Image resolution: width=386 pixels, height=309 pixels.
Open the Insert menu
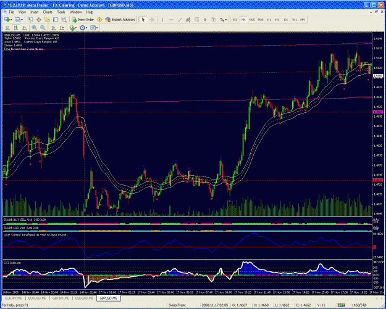pos(35,12)
